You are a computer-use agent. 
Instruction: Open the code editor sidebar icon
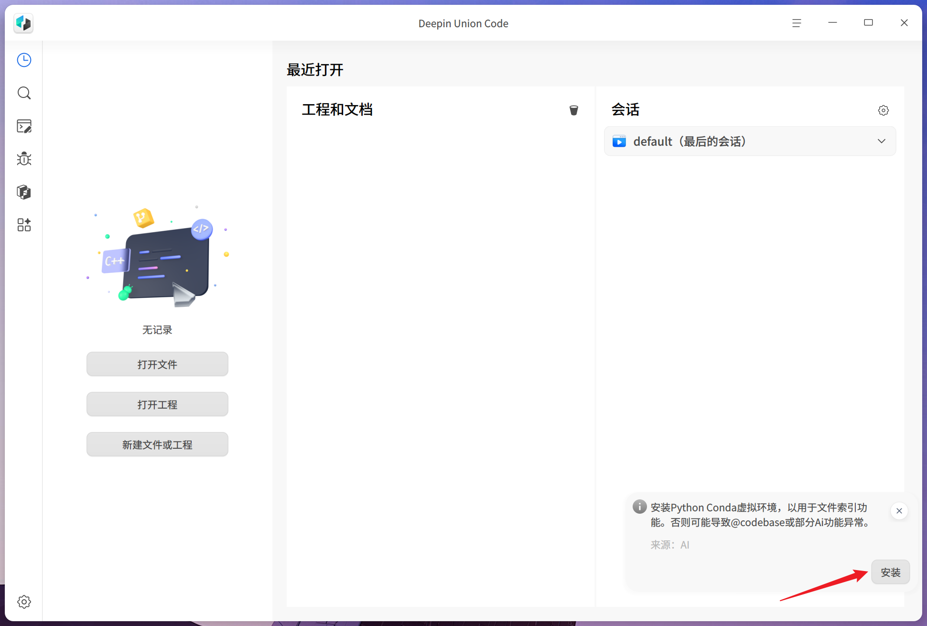24,126
